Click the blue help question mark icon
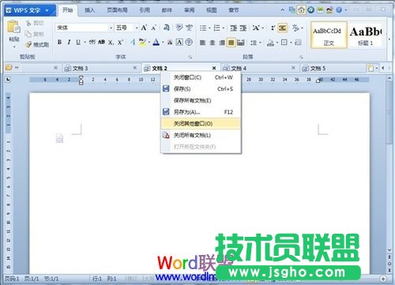Screen dimensions: 395x285 click(339, 10)
